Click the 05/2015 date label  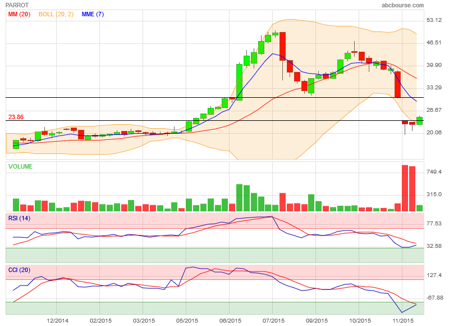[x=187, y=320]
